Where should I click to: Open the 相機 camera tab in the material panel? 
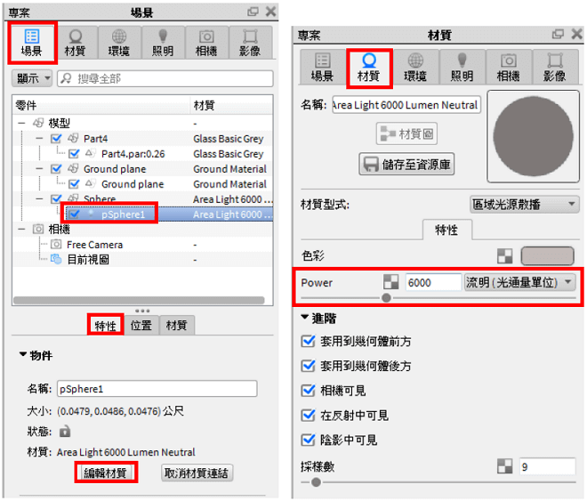click(x=508, y=68)
